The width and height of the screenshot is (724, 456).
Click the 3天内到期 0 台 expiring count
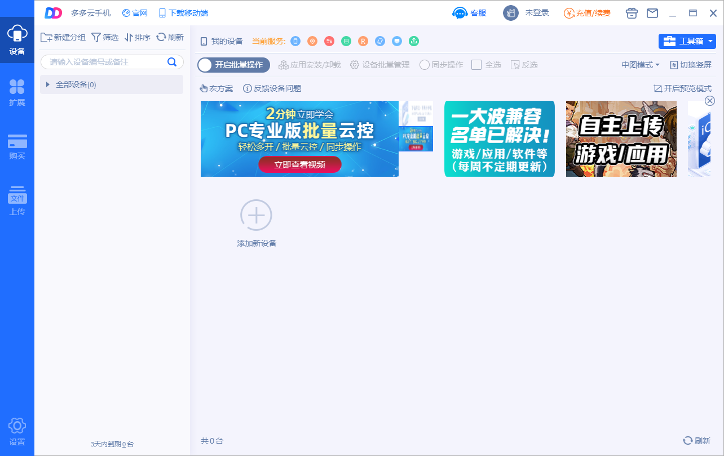click(112, 444)
